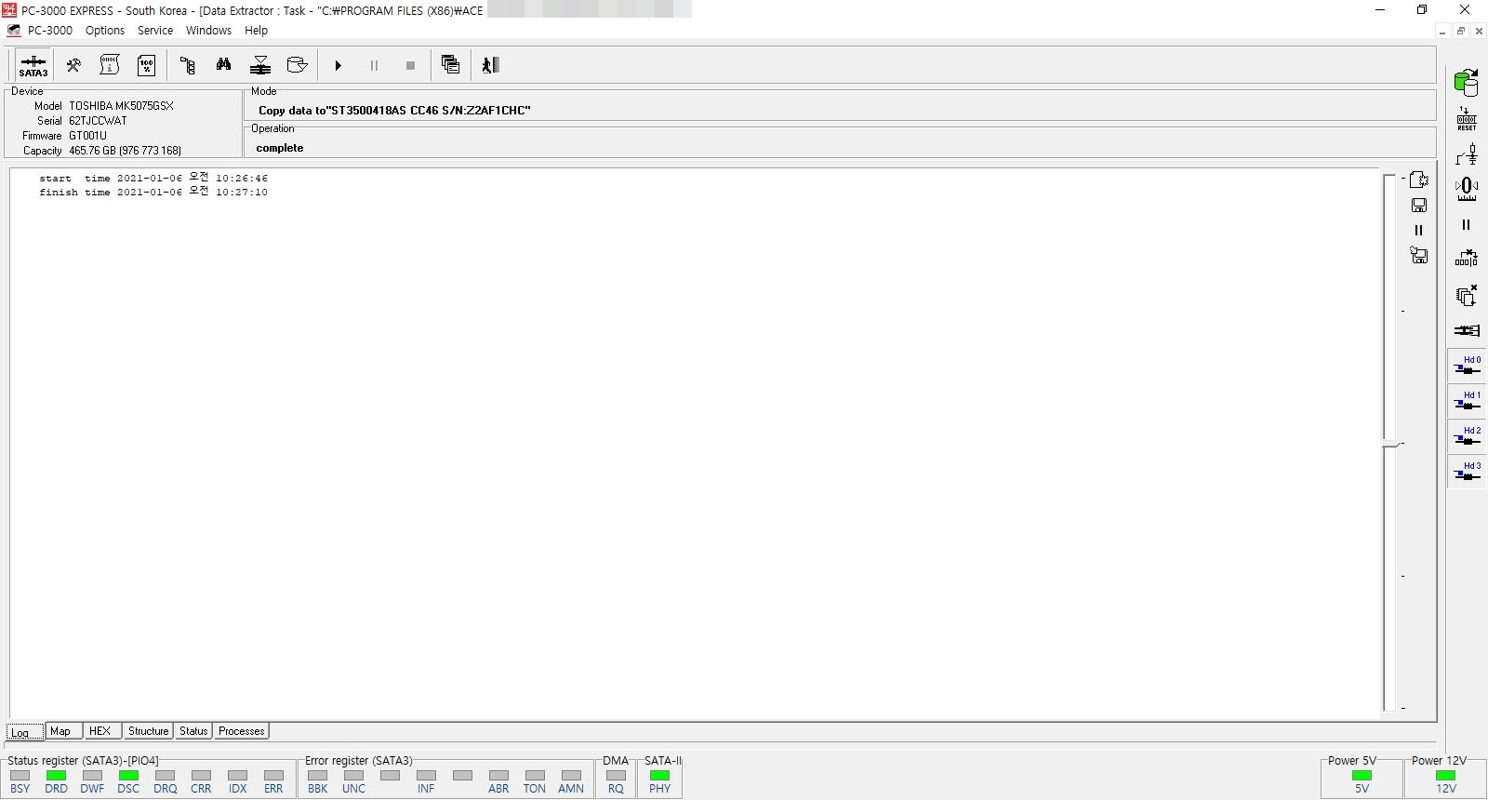Click the floppy with arrow log icon
Viewport: 1488px width, 800px height.
click(x=1418, y=255)
